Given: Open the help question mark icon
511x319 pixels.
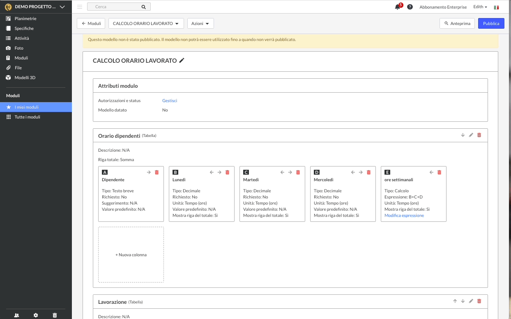Looking at the screenshot, I should point(410,7).
